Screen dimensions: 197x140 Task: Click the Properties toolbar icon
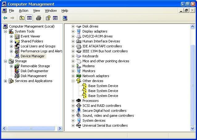point(48,18)
